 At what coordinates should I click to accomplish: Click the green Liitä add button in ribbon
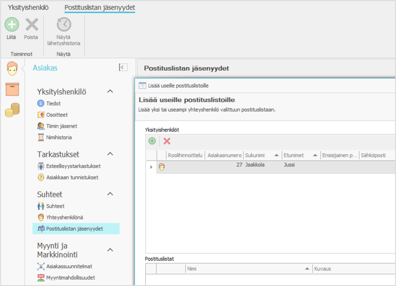(12, 25)
